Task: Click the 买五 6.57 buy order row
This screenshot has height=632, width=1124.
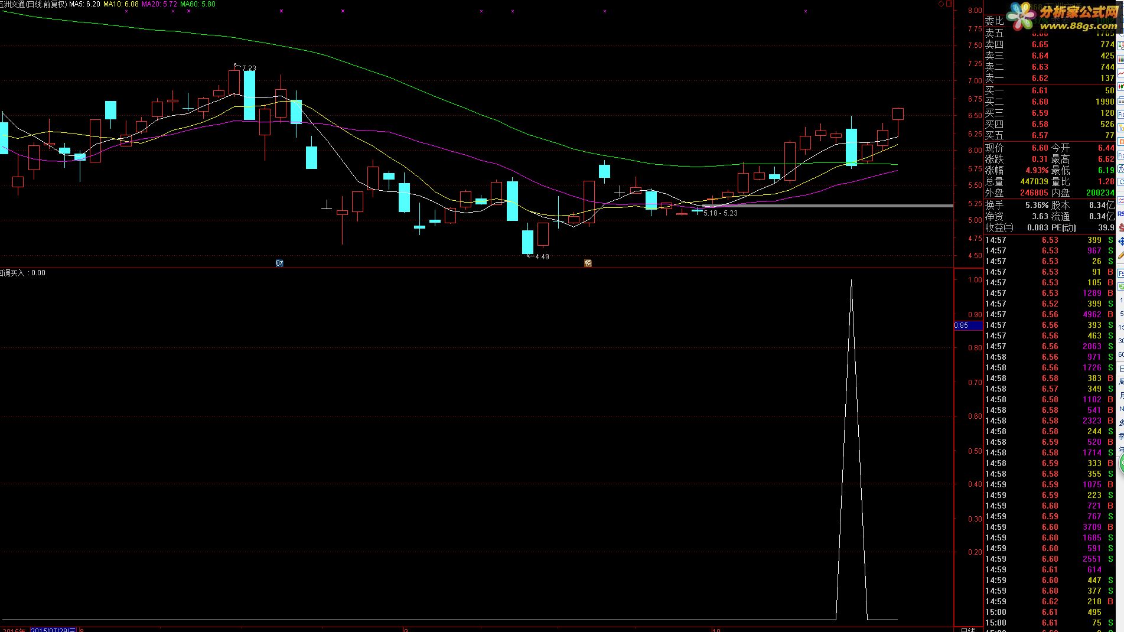Action: [x=1049, y=135]
